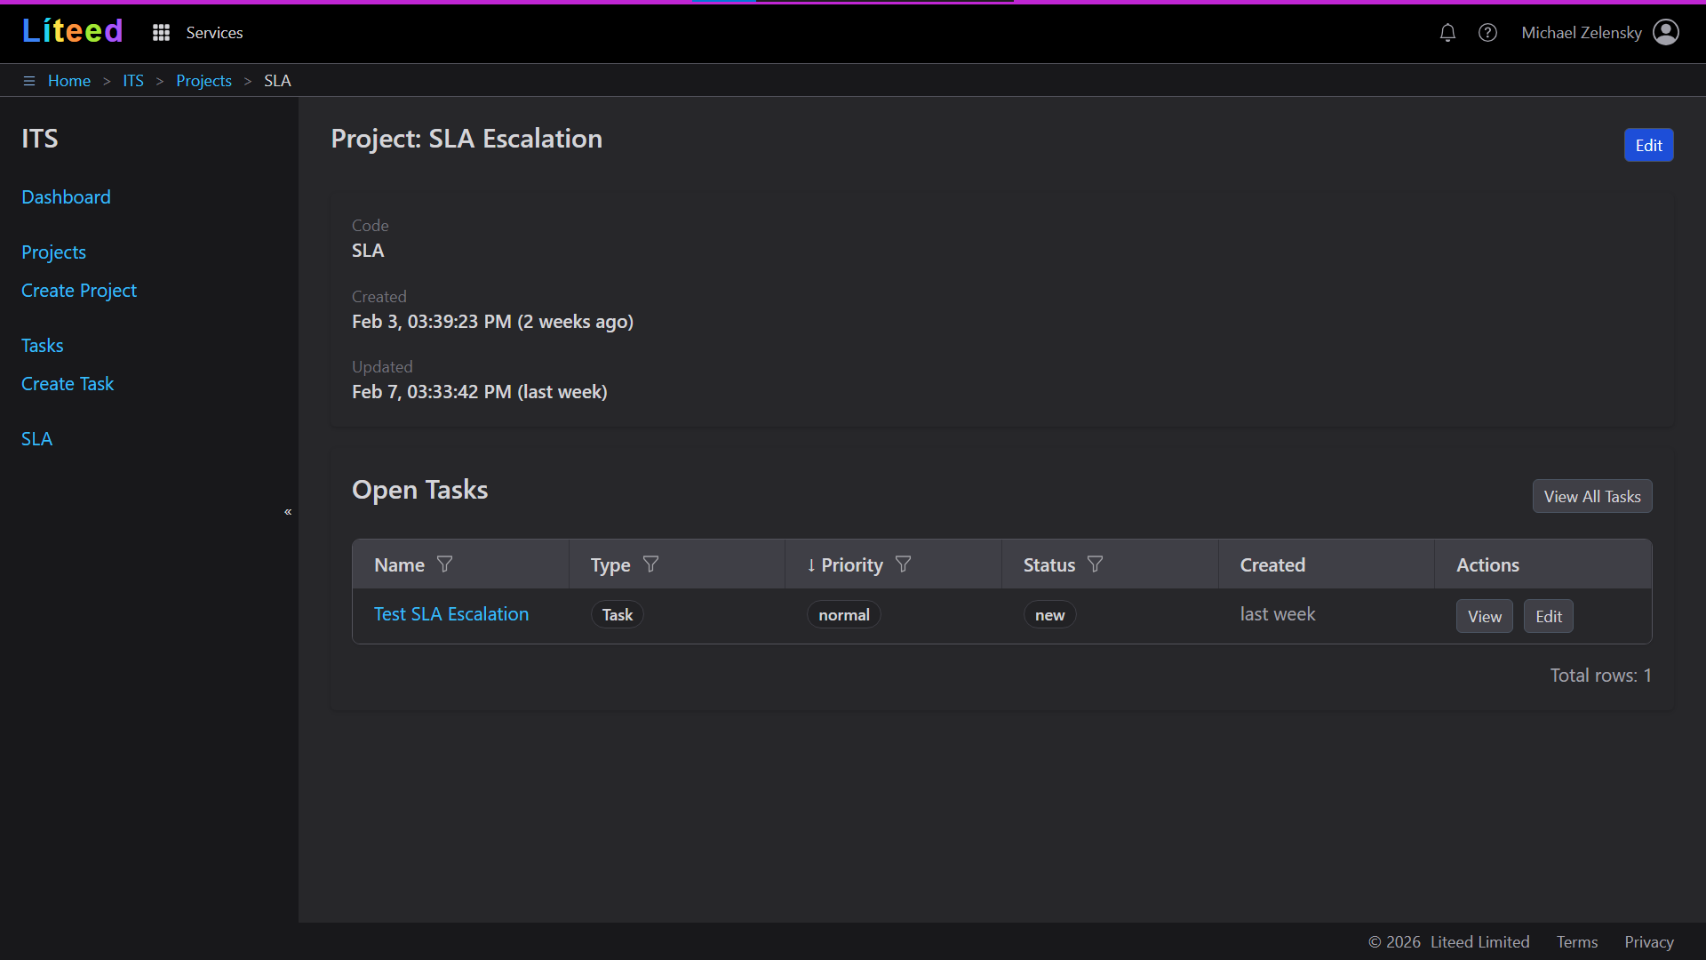The height and width of the screenshot is (960, 1706).
Task: Open the Services apps grid icon
Action: click(161, 33)
